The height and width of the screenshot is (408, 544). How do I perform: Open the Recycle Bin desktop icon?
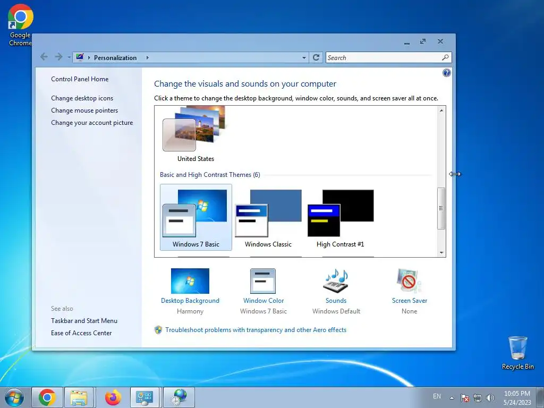(517, 353)
